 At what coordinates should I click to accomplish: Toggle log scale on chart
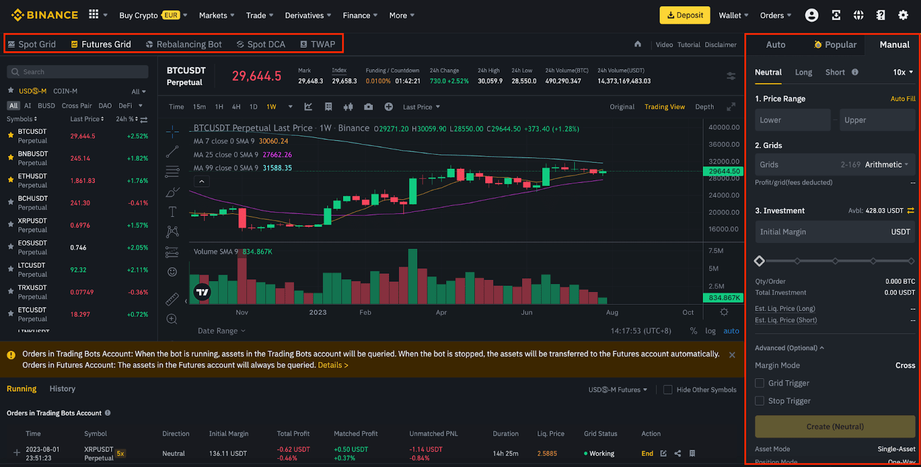pyautogui.click(x=710, y=331)
